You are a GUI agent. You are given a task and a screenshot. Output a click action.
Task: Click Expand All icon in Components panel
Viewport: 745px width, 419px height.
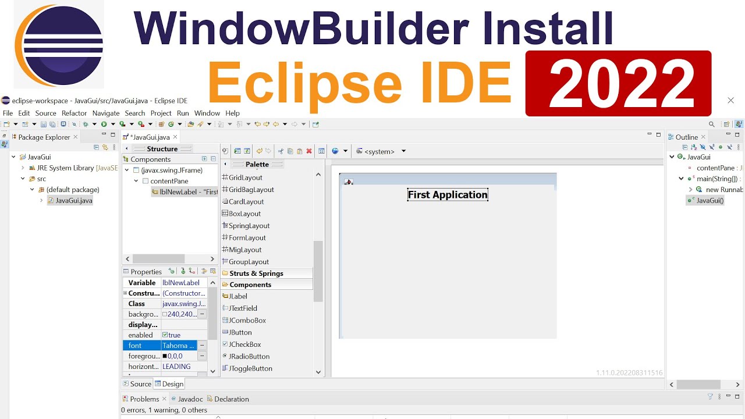pos(204,159)
